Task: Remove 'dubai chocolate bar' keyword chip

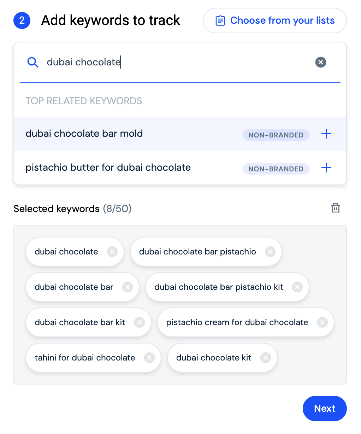Action: 128,287
